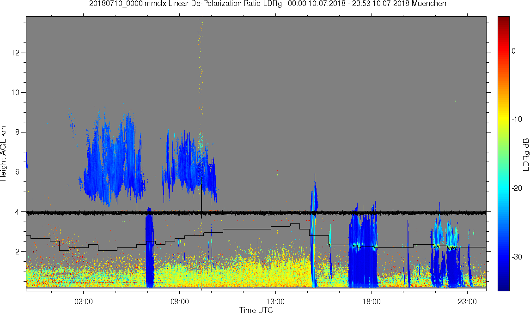Click the height tick label 4
Image resolution: width=530 pixels, height=313 pixels.
[18, 212]
